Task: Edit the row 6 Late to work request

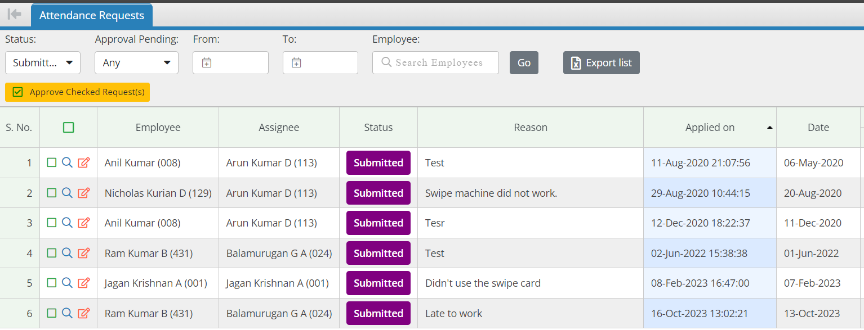Action: coord(83,313)
